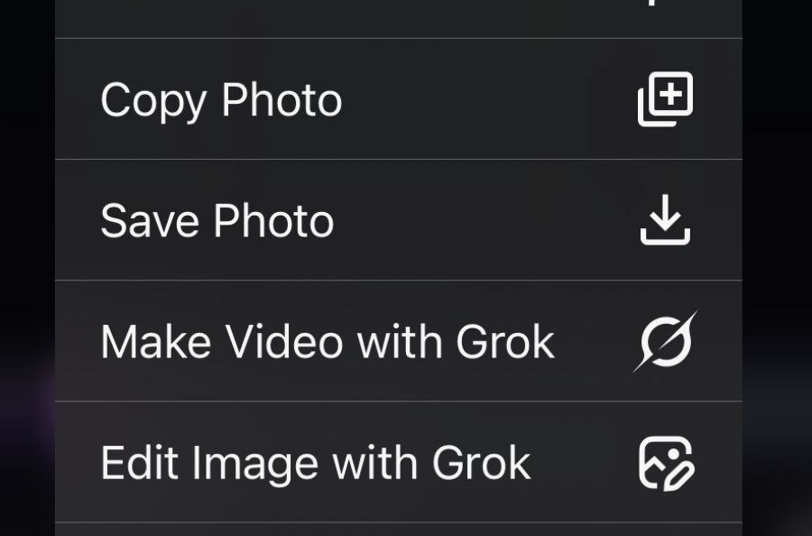Click the Edit Image pencil-picture icon

coord(665,462)
